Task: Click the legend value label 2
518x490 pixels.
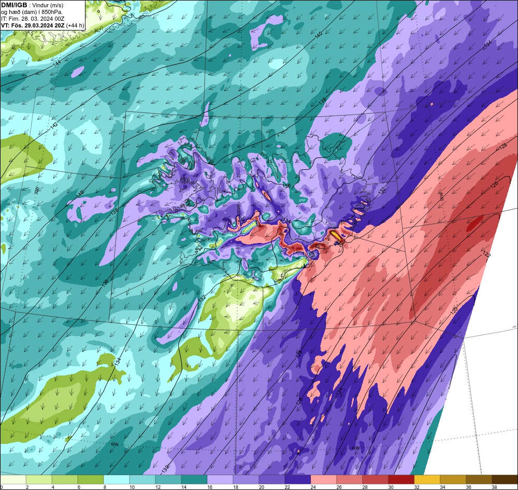Action: 27,487
